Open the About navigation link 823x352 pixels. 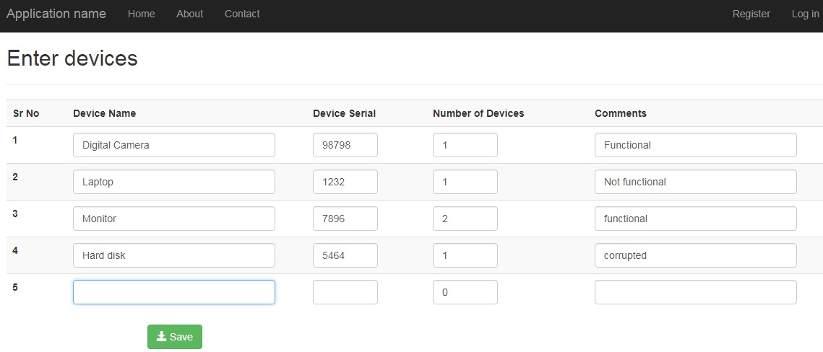click(189, 14)
